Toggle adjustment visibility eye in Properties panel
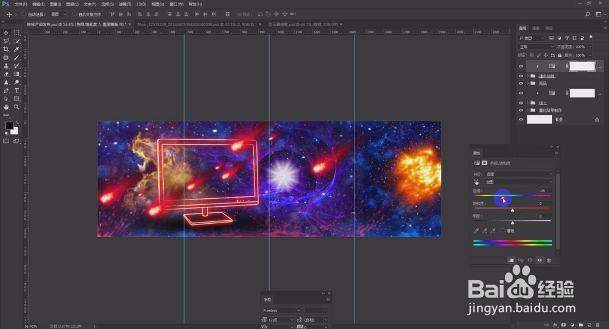 point(540,260)
